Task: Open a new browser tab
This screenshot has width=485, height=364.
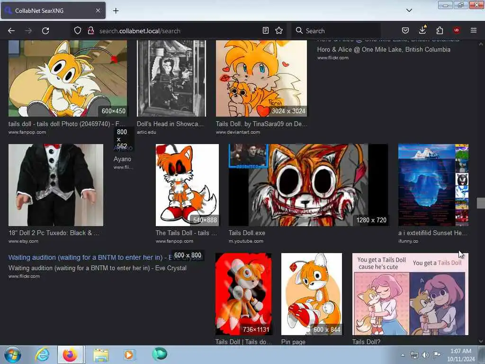Action: pos(116,11)
